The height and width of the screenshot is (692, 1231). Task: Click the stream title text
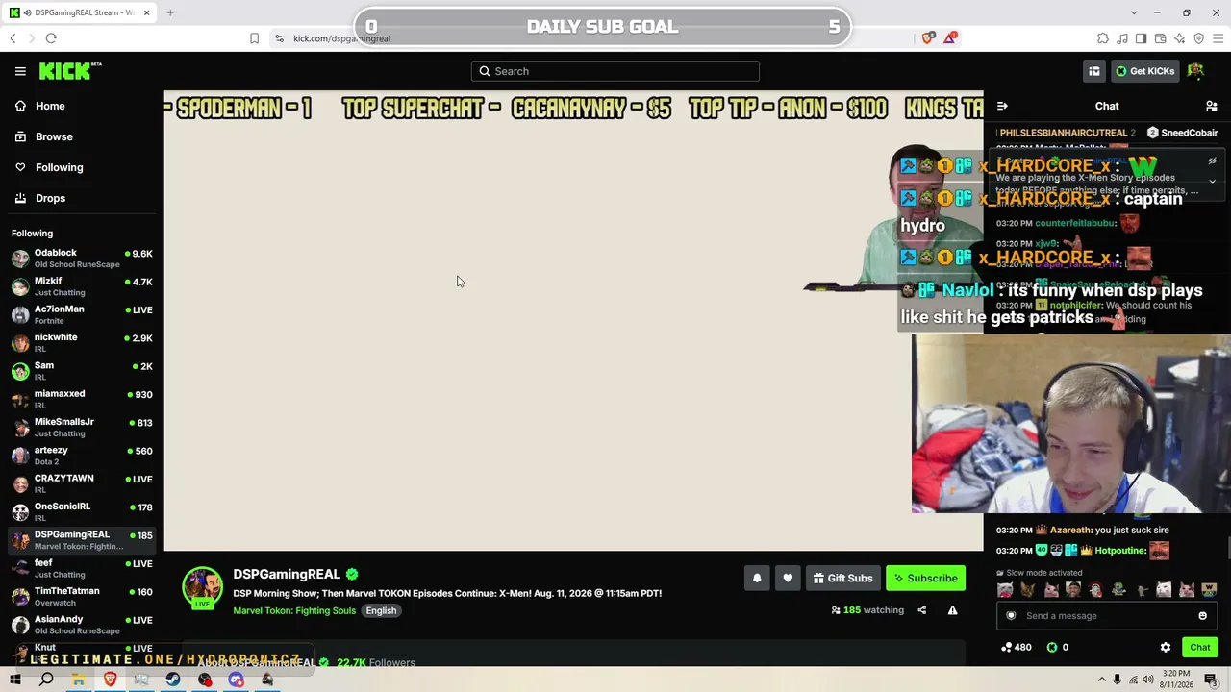(447, 593)
